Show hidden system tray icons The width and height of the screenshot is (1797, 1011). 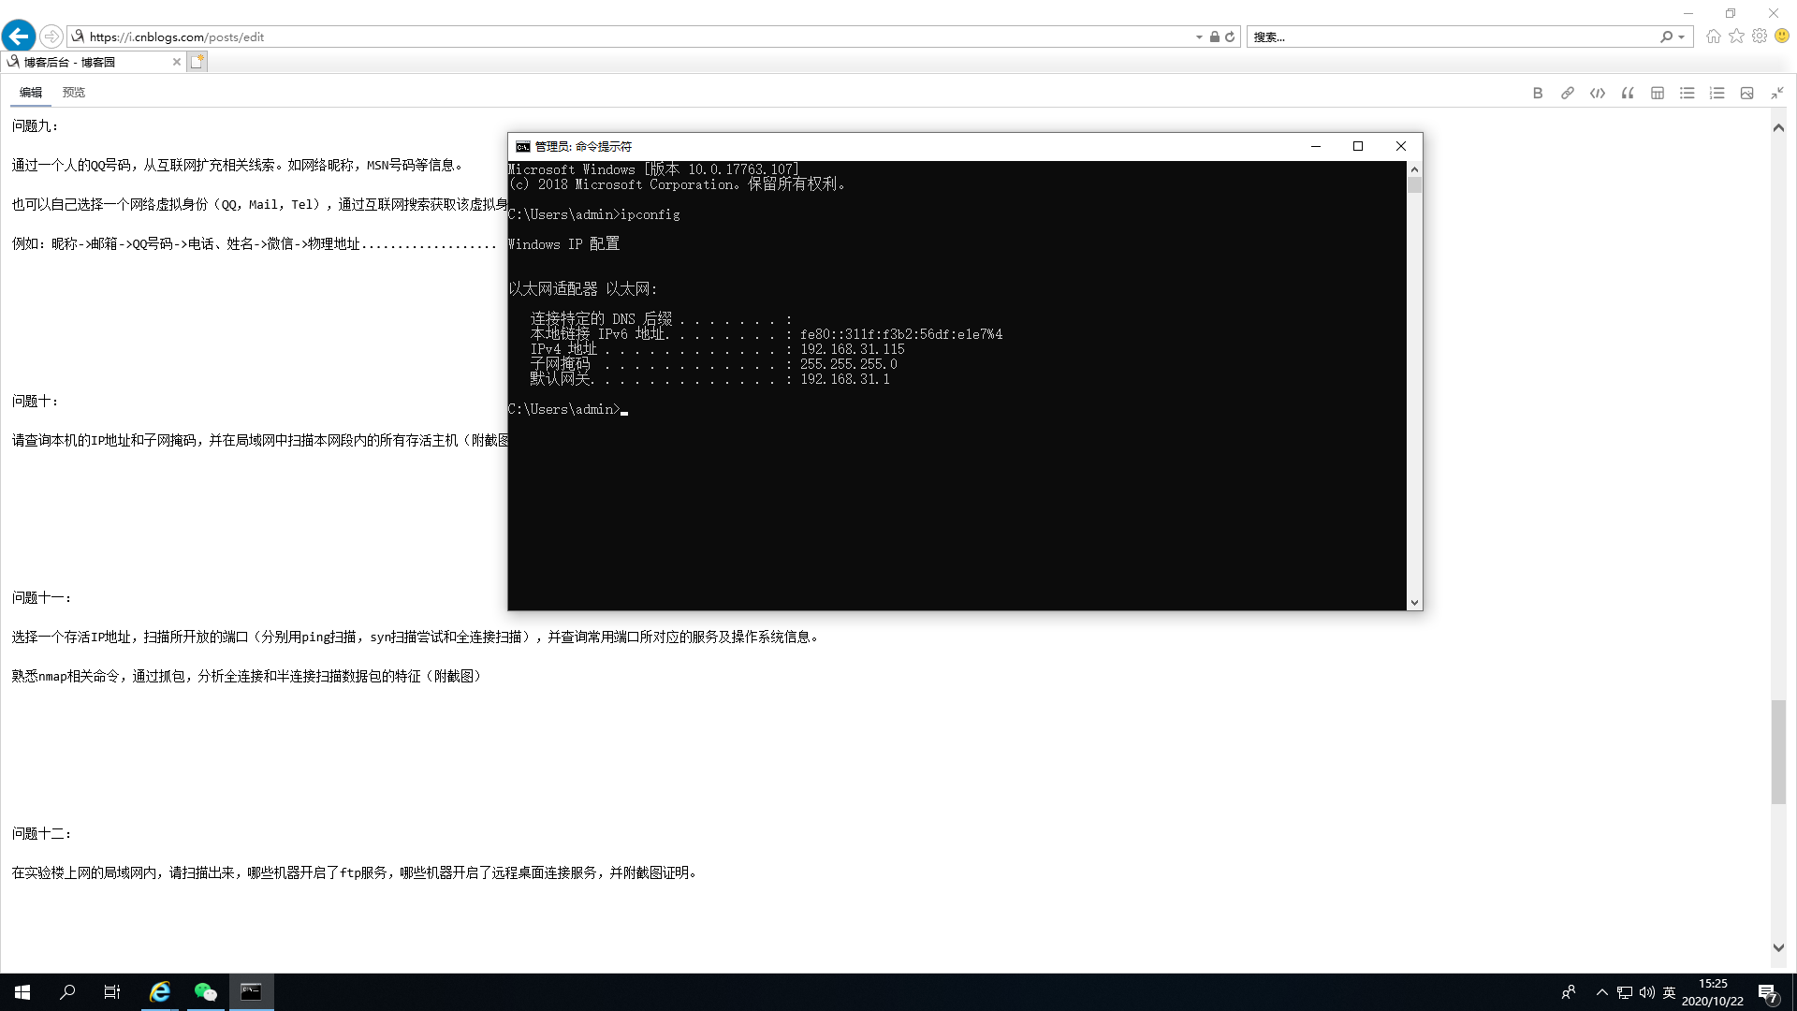1602,992
